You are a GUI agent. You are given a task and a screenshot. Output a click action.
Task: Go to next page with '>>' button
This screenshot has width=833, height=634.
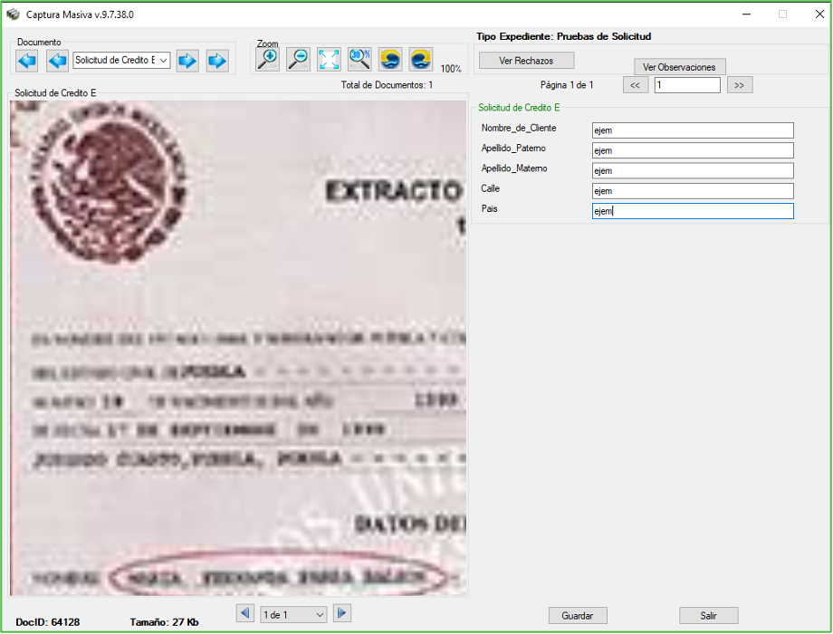coord(739,85)
